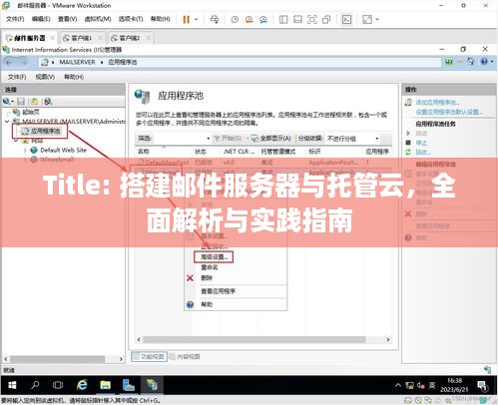Collapse the MAILSERVER tree node
The image size is (498, 405).
click(x=7, y=121)
